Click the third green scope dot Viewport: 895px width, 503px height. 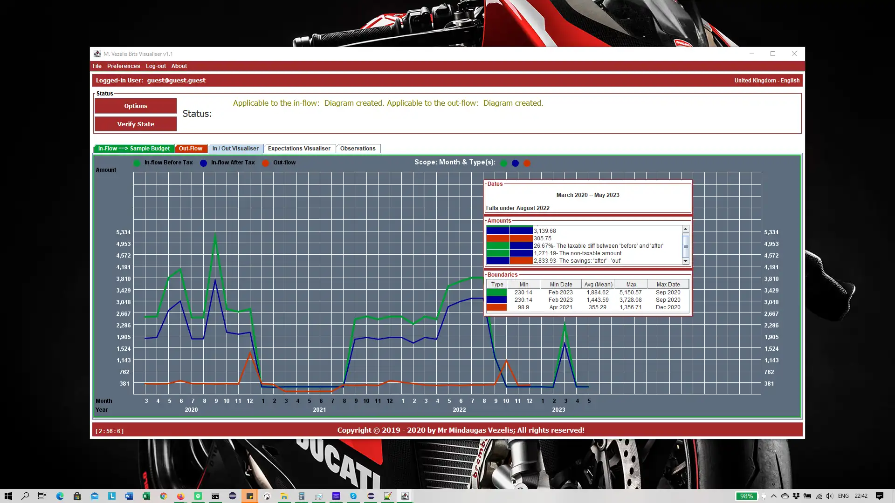(x=527, y=163)
